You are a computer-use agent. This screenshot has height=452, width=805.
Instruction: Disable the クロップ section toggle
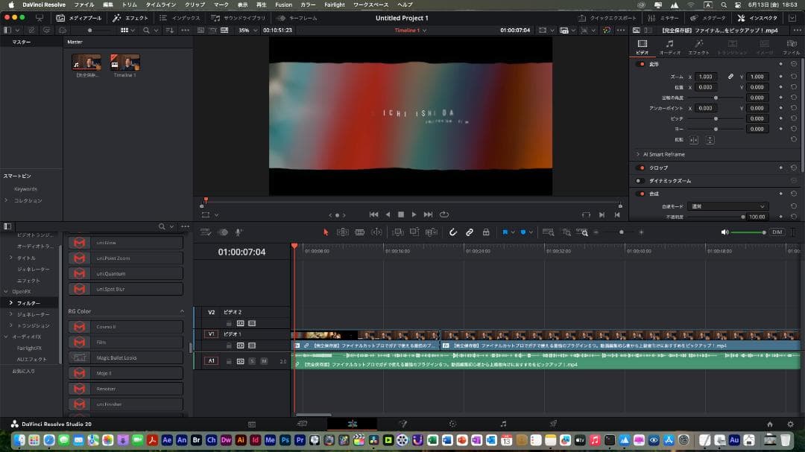point(640,168)
